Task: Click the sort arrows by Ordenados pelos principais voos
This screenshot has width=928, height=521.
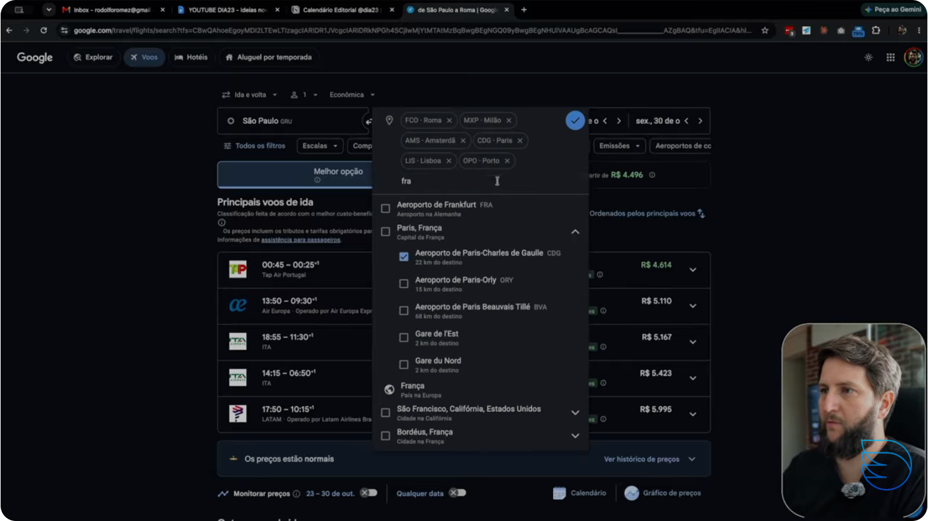Action: pyautogui.click(x=701, y=213)
